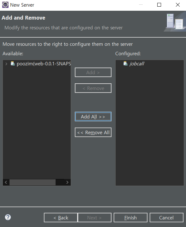Click 'Modify the resources that are configured' description
The image size is (186, 227).
click(x=63, y=28)
